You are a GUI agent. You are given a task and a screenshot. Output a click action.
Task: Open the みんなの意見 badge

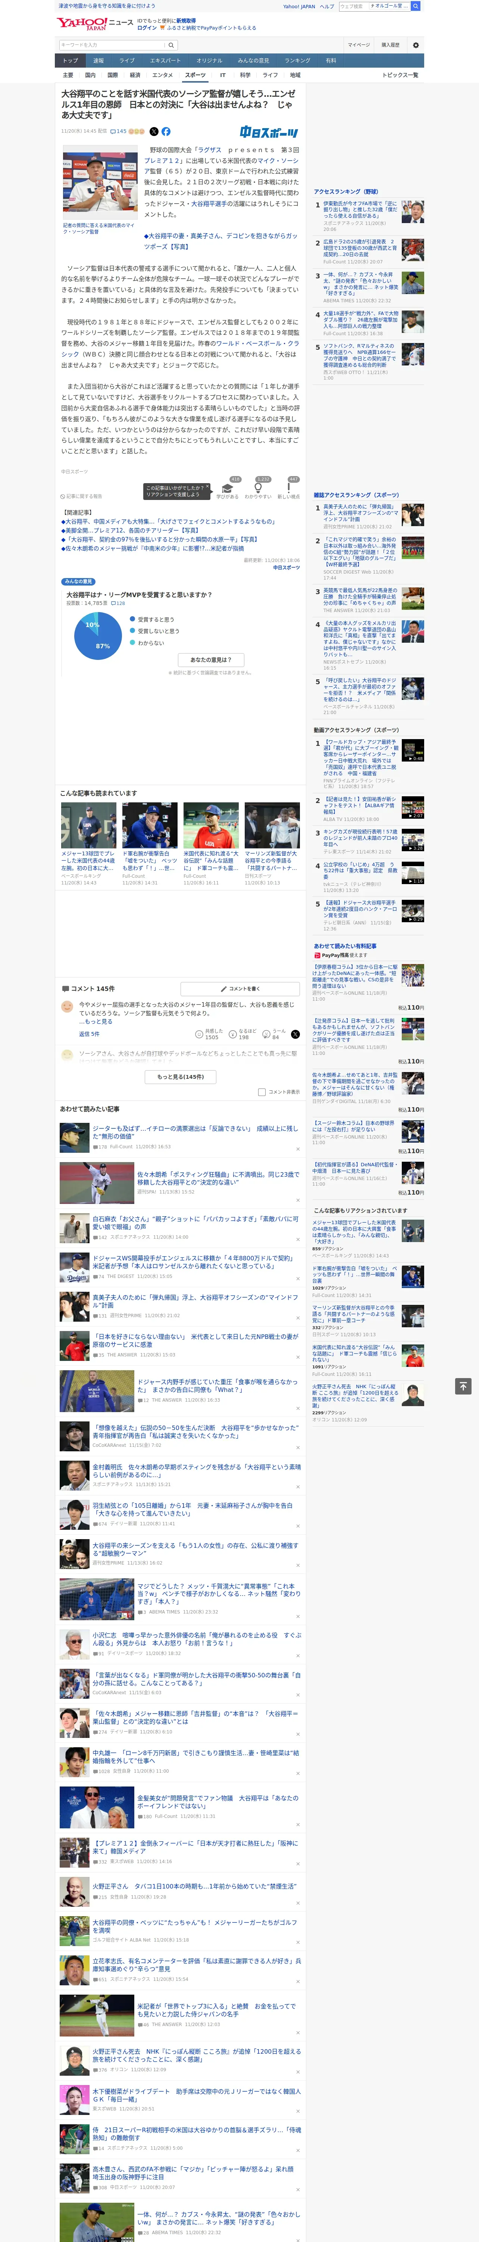point(78,581)
